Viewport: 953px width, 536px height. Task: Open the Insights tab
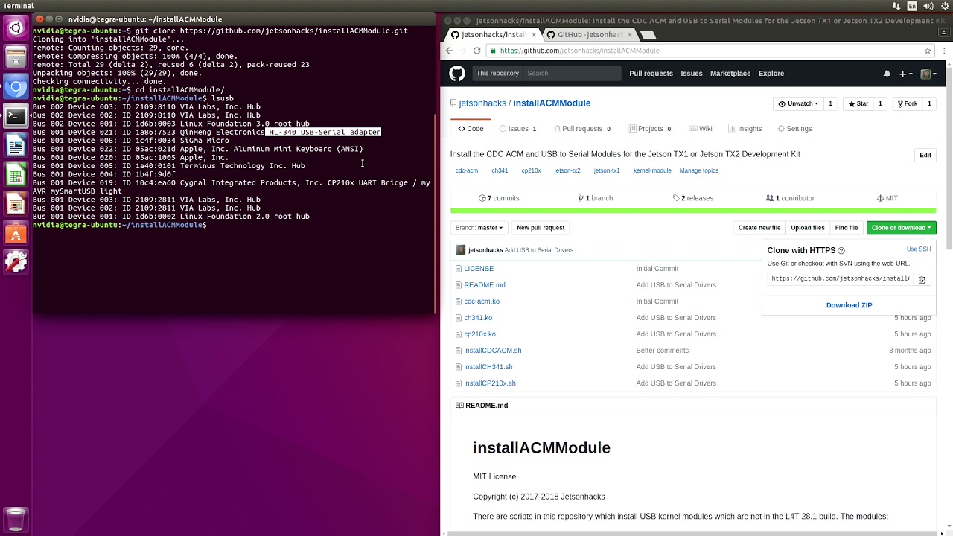(745, 129)
